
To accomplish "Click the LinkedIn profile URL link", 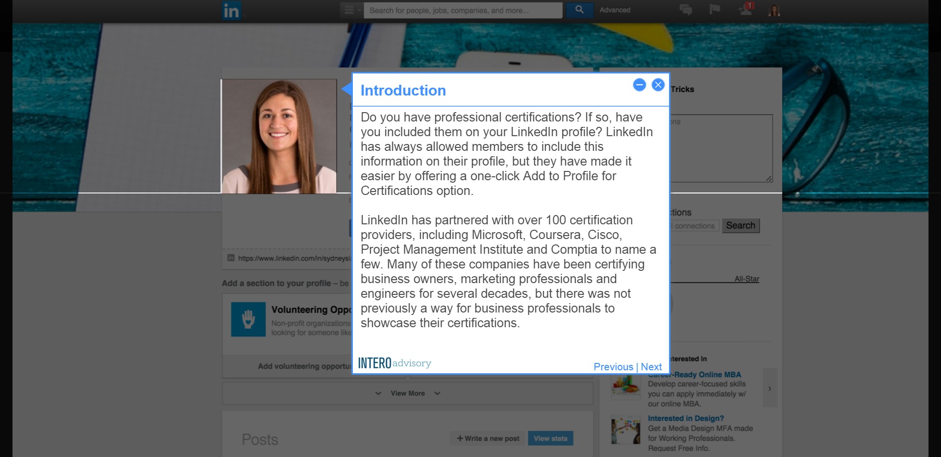I will pyautogui.click(x=294, y=258).
